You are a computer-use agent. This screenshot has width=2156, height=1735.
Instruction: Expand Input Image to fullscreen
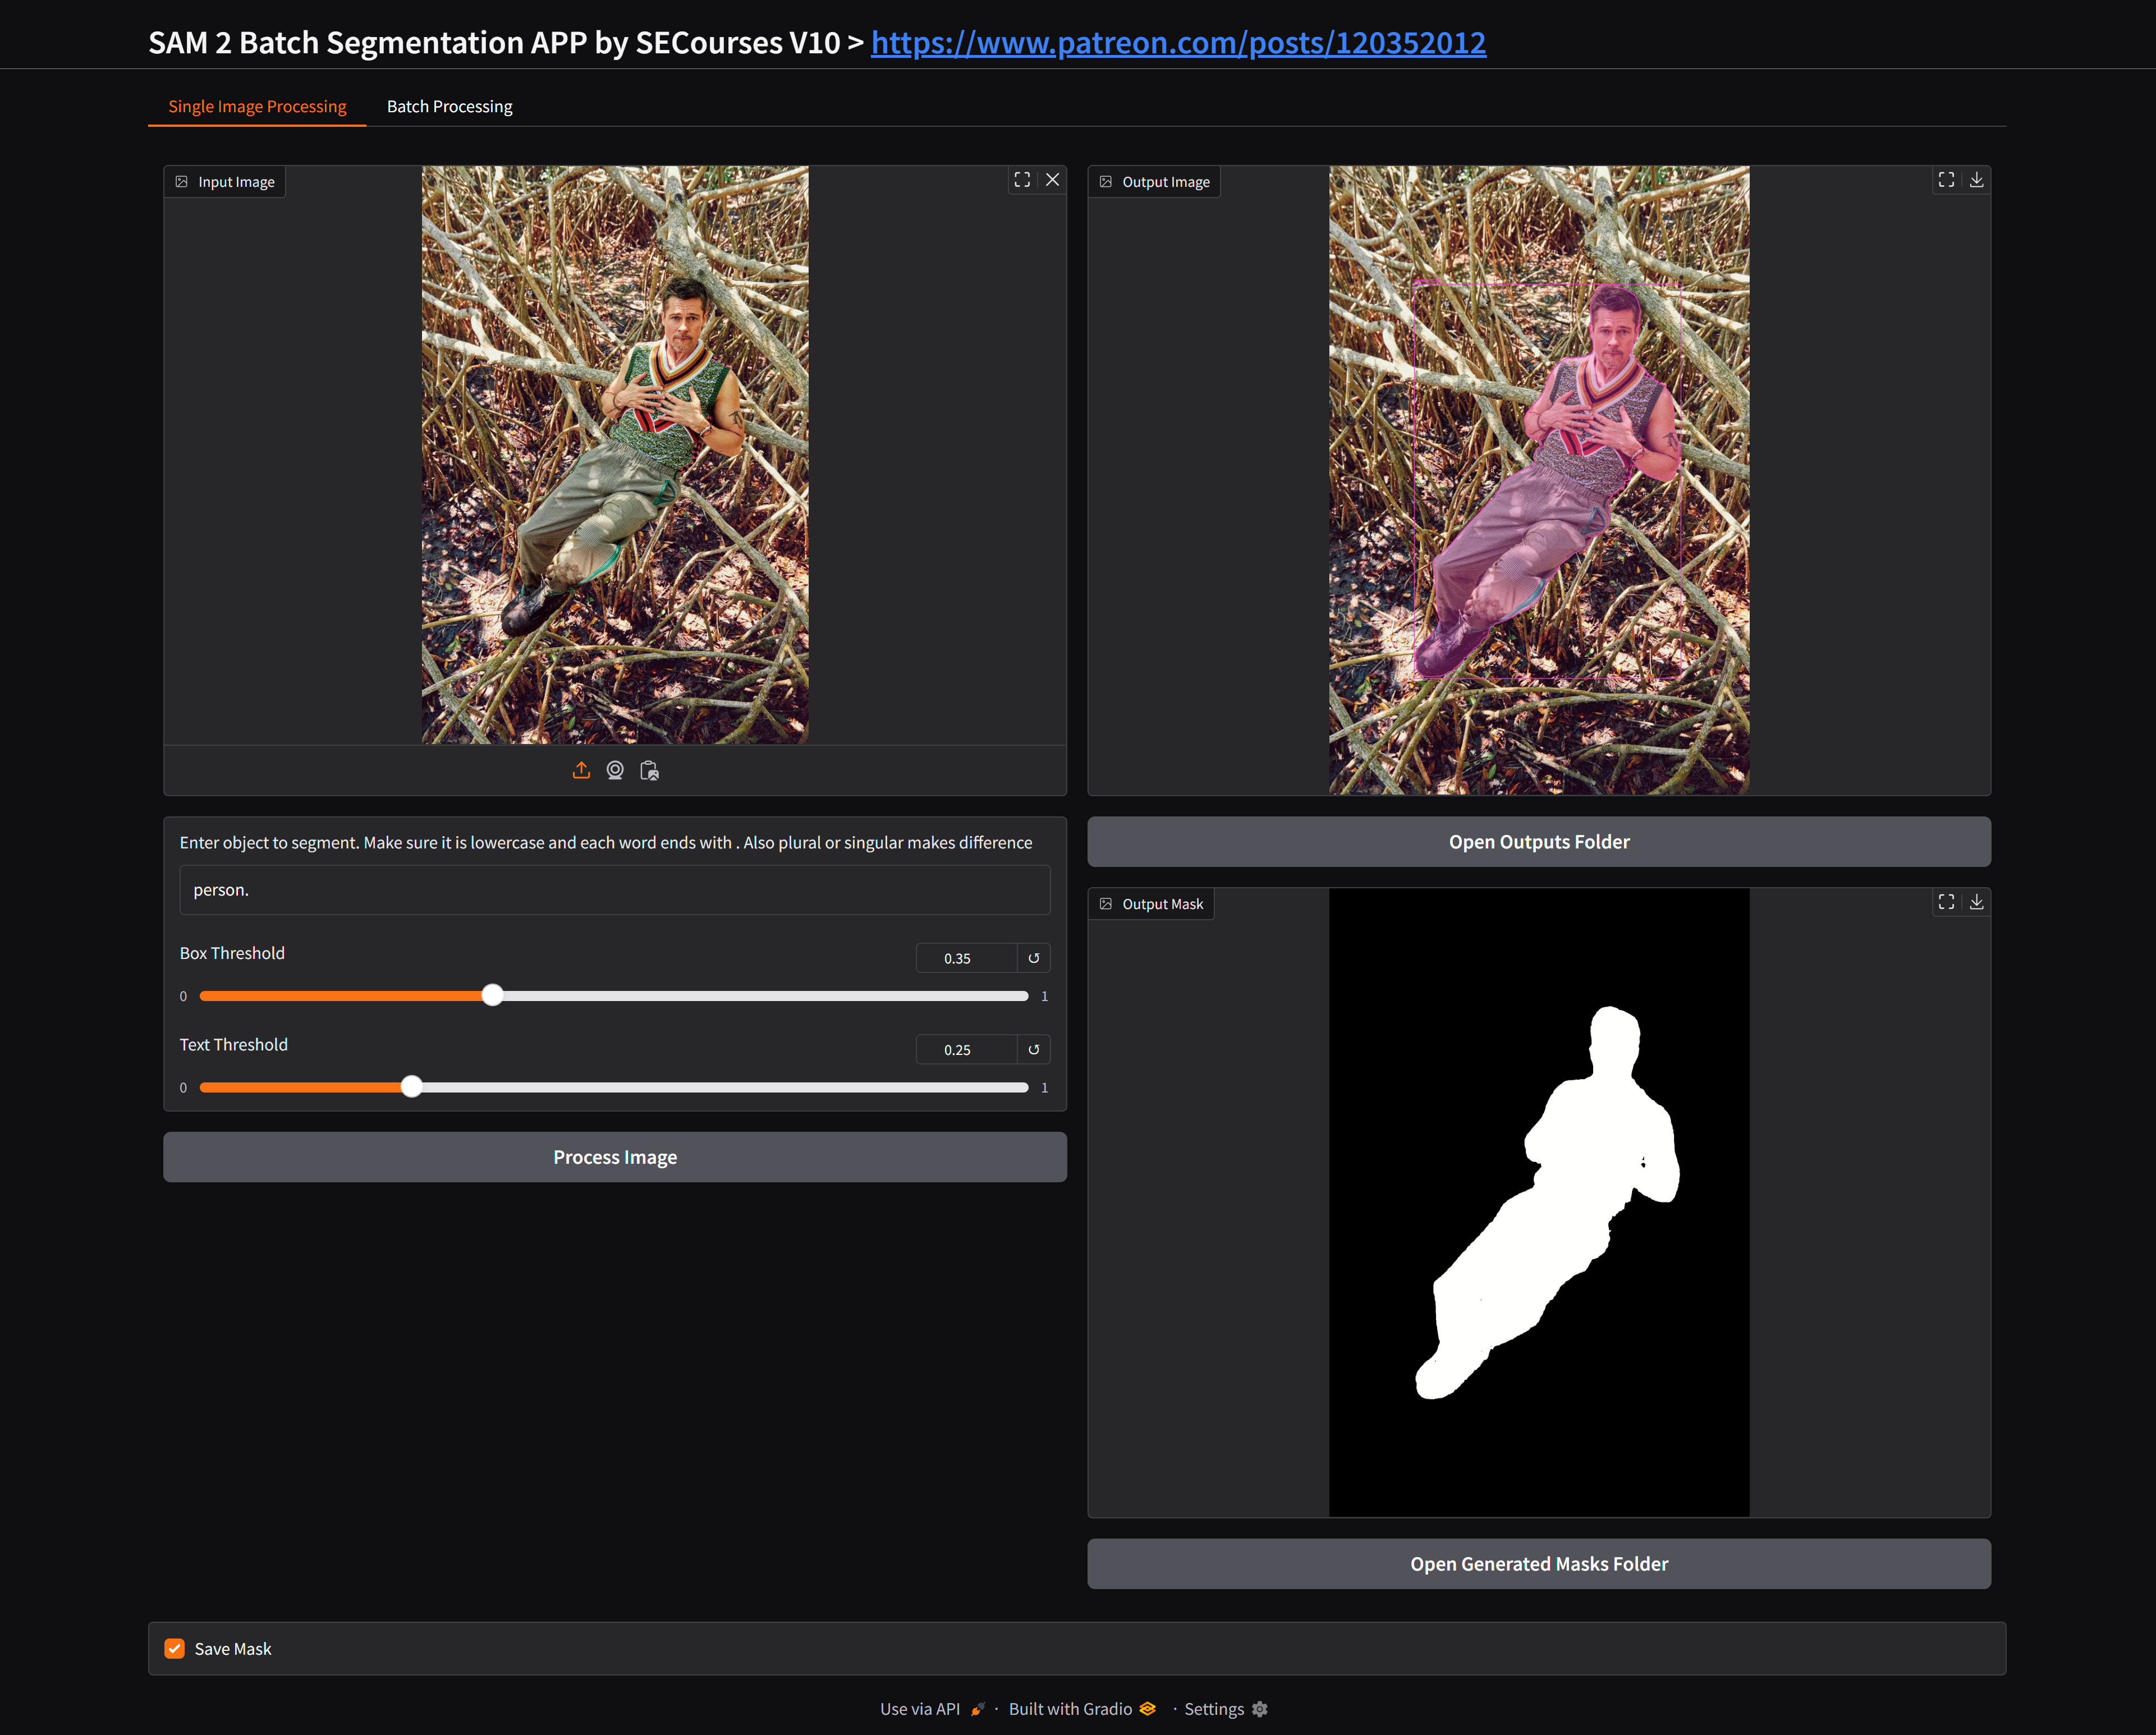(1022, 180)
